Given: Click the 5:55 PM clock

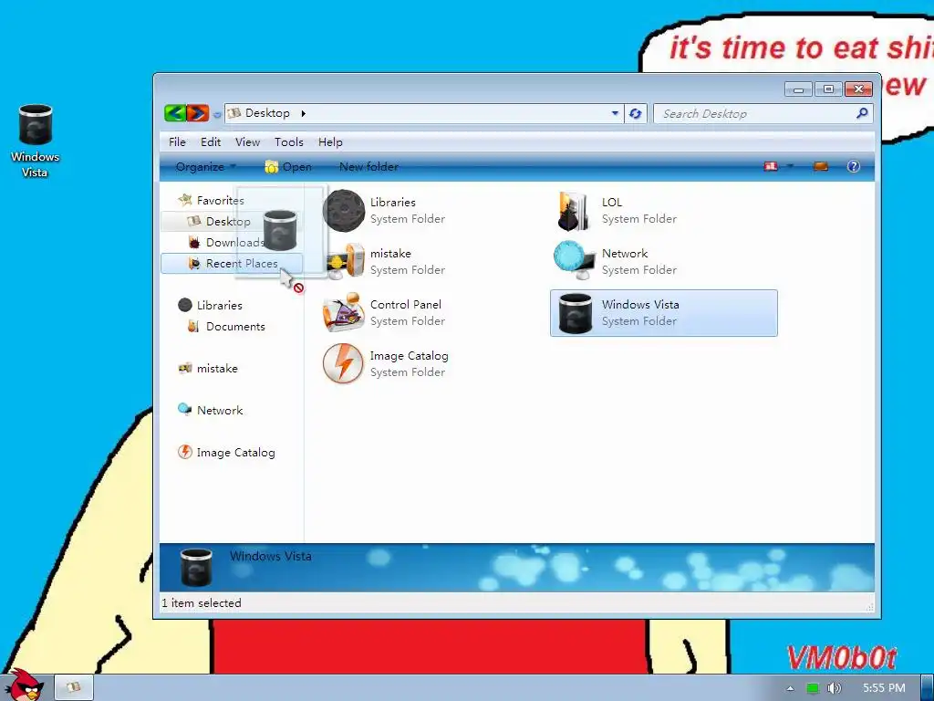Looking at the screenshot, I should click(884, 688).
